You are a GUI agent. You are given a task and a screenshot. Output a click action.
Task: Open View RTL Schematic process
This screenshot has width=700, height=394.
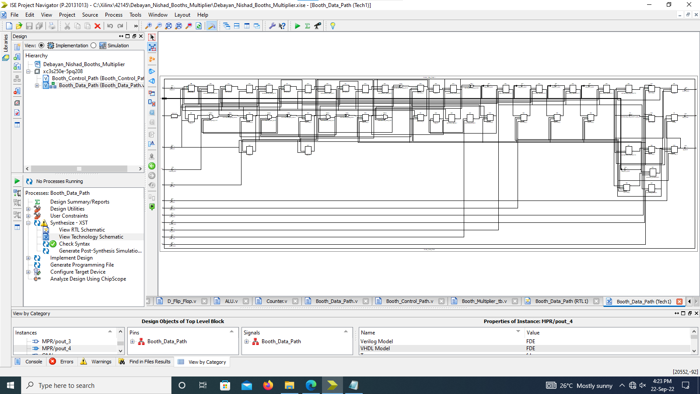click(82, 229)
